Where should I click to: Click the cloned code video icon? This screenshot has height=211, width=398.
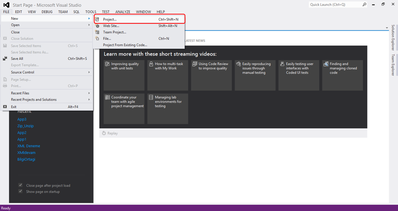click(326, 64)
